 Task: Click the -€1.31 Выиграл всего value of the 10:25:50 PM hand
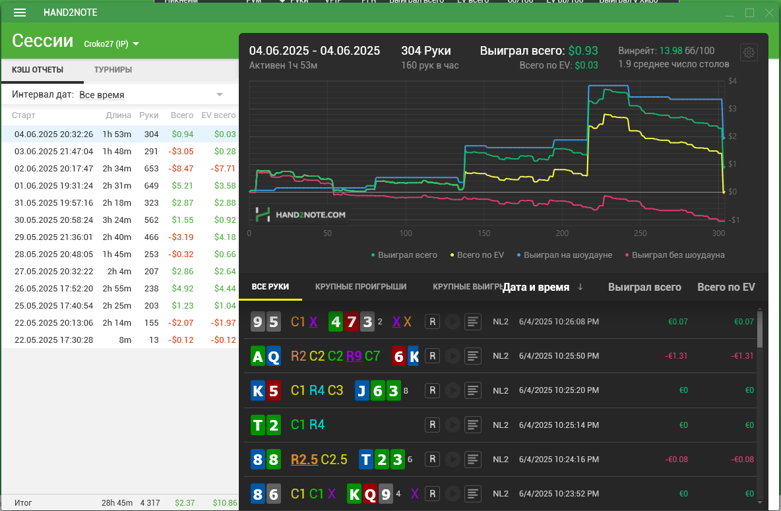pos(676,356)
